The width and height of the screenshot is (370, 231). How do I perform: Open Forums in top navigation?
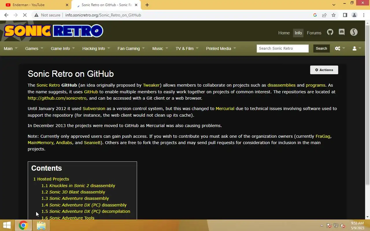pyautogui.click(x=314, y=33)
